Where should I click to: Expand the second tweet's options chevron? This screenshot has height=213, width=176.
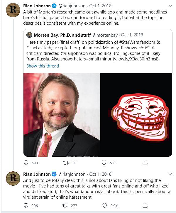[170, 174]
